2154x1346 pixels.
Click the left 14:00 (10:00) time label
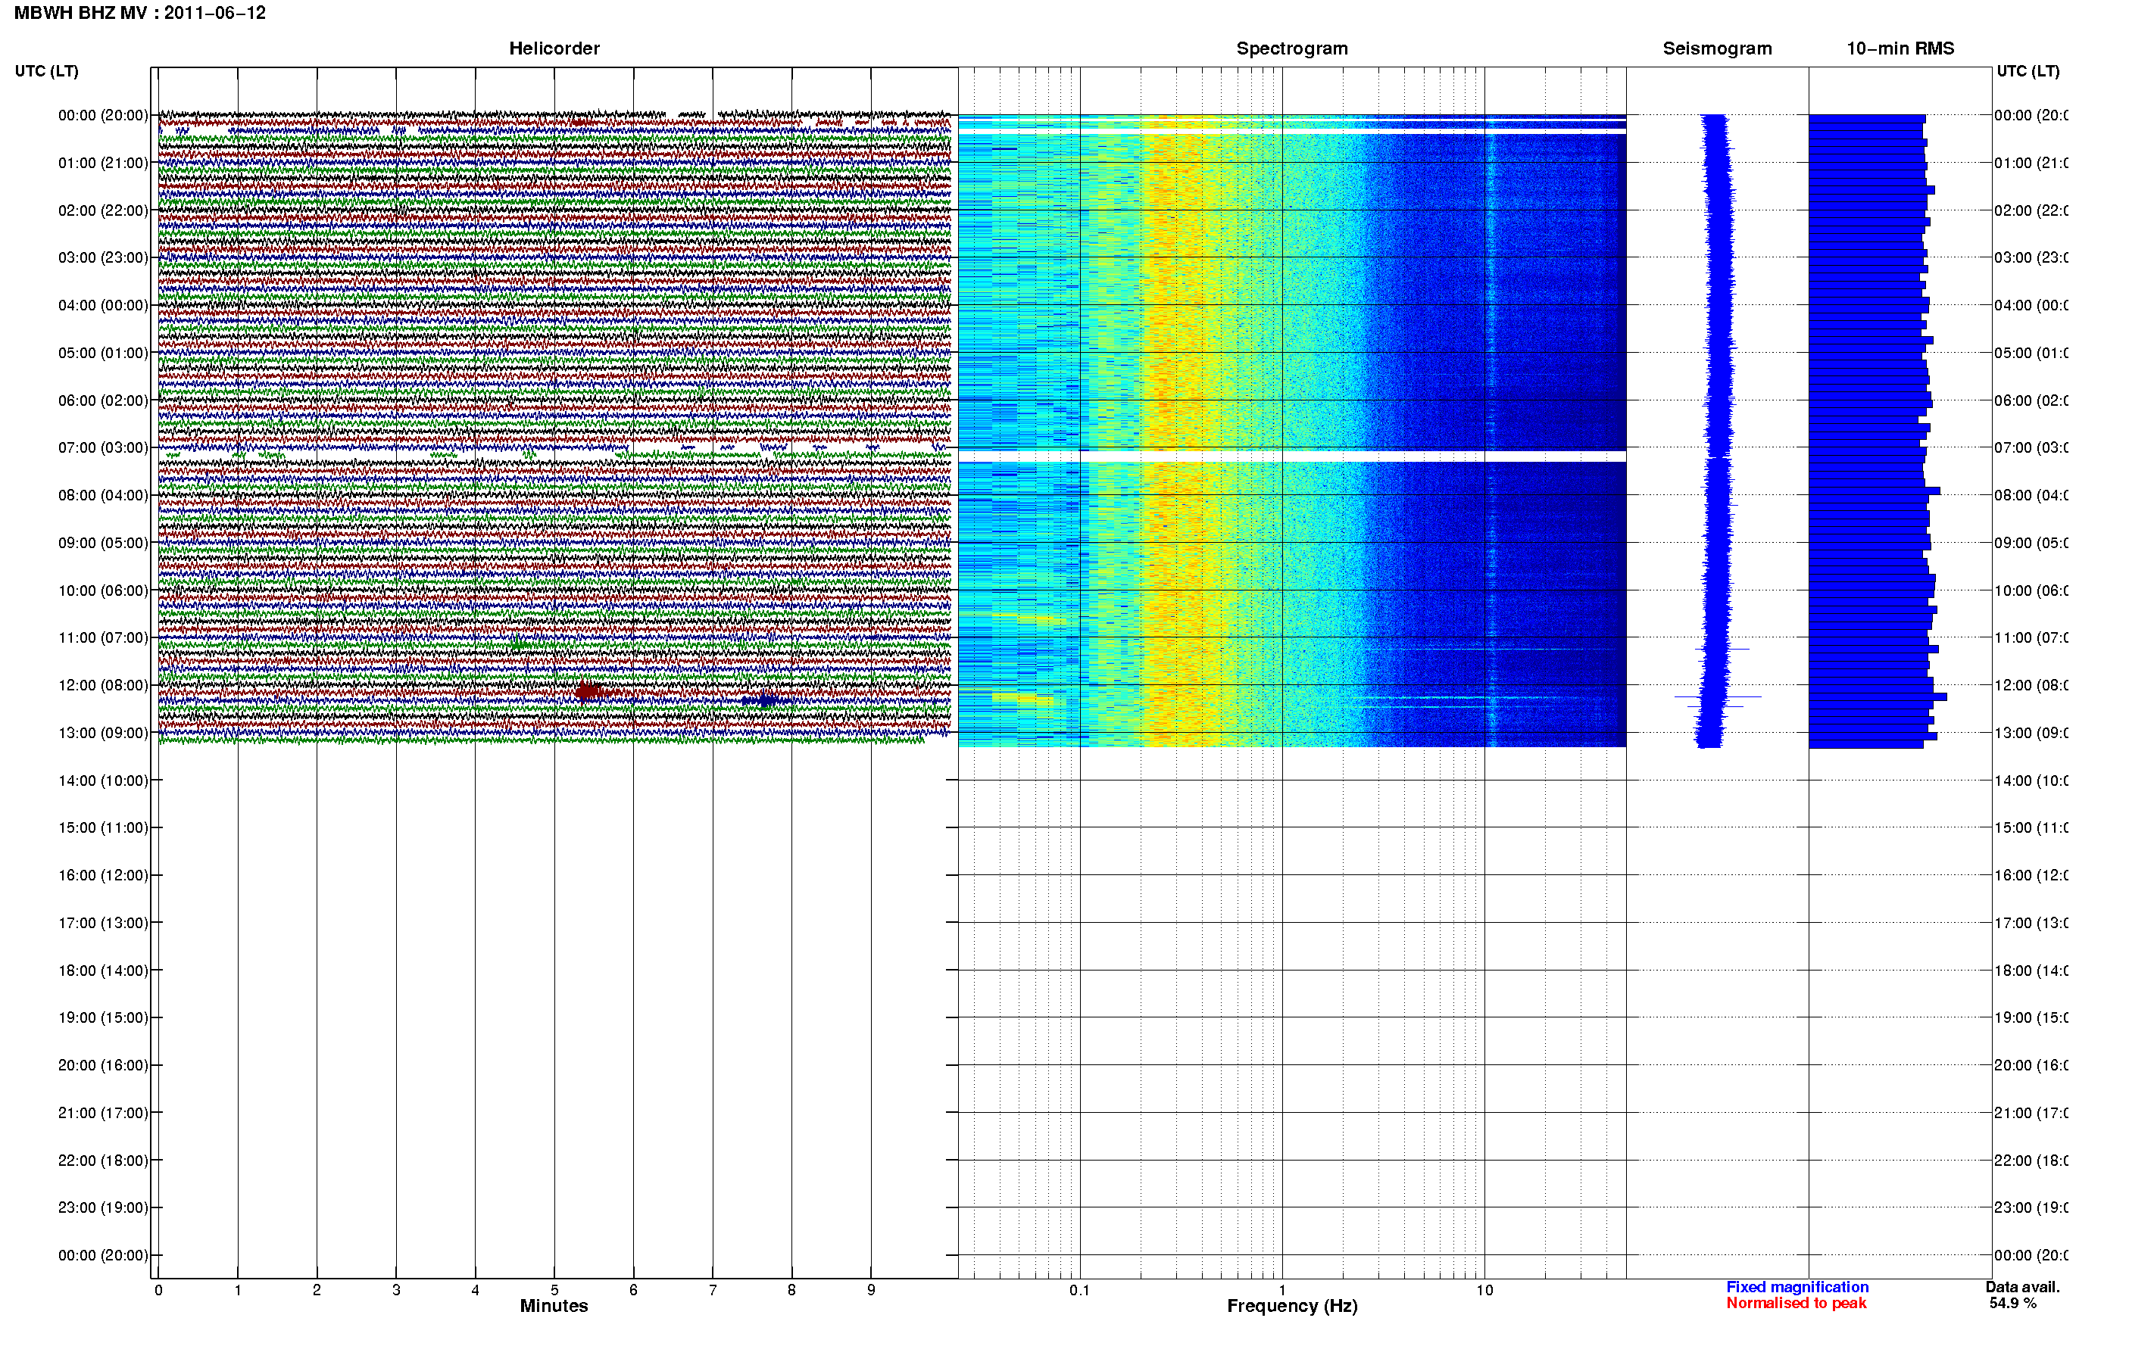point(102,780)
